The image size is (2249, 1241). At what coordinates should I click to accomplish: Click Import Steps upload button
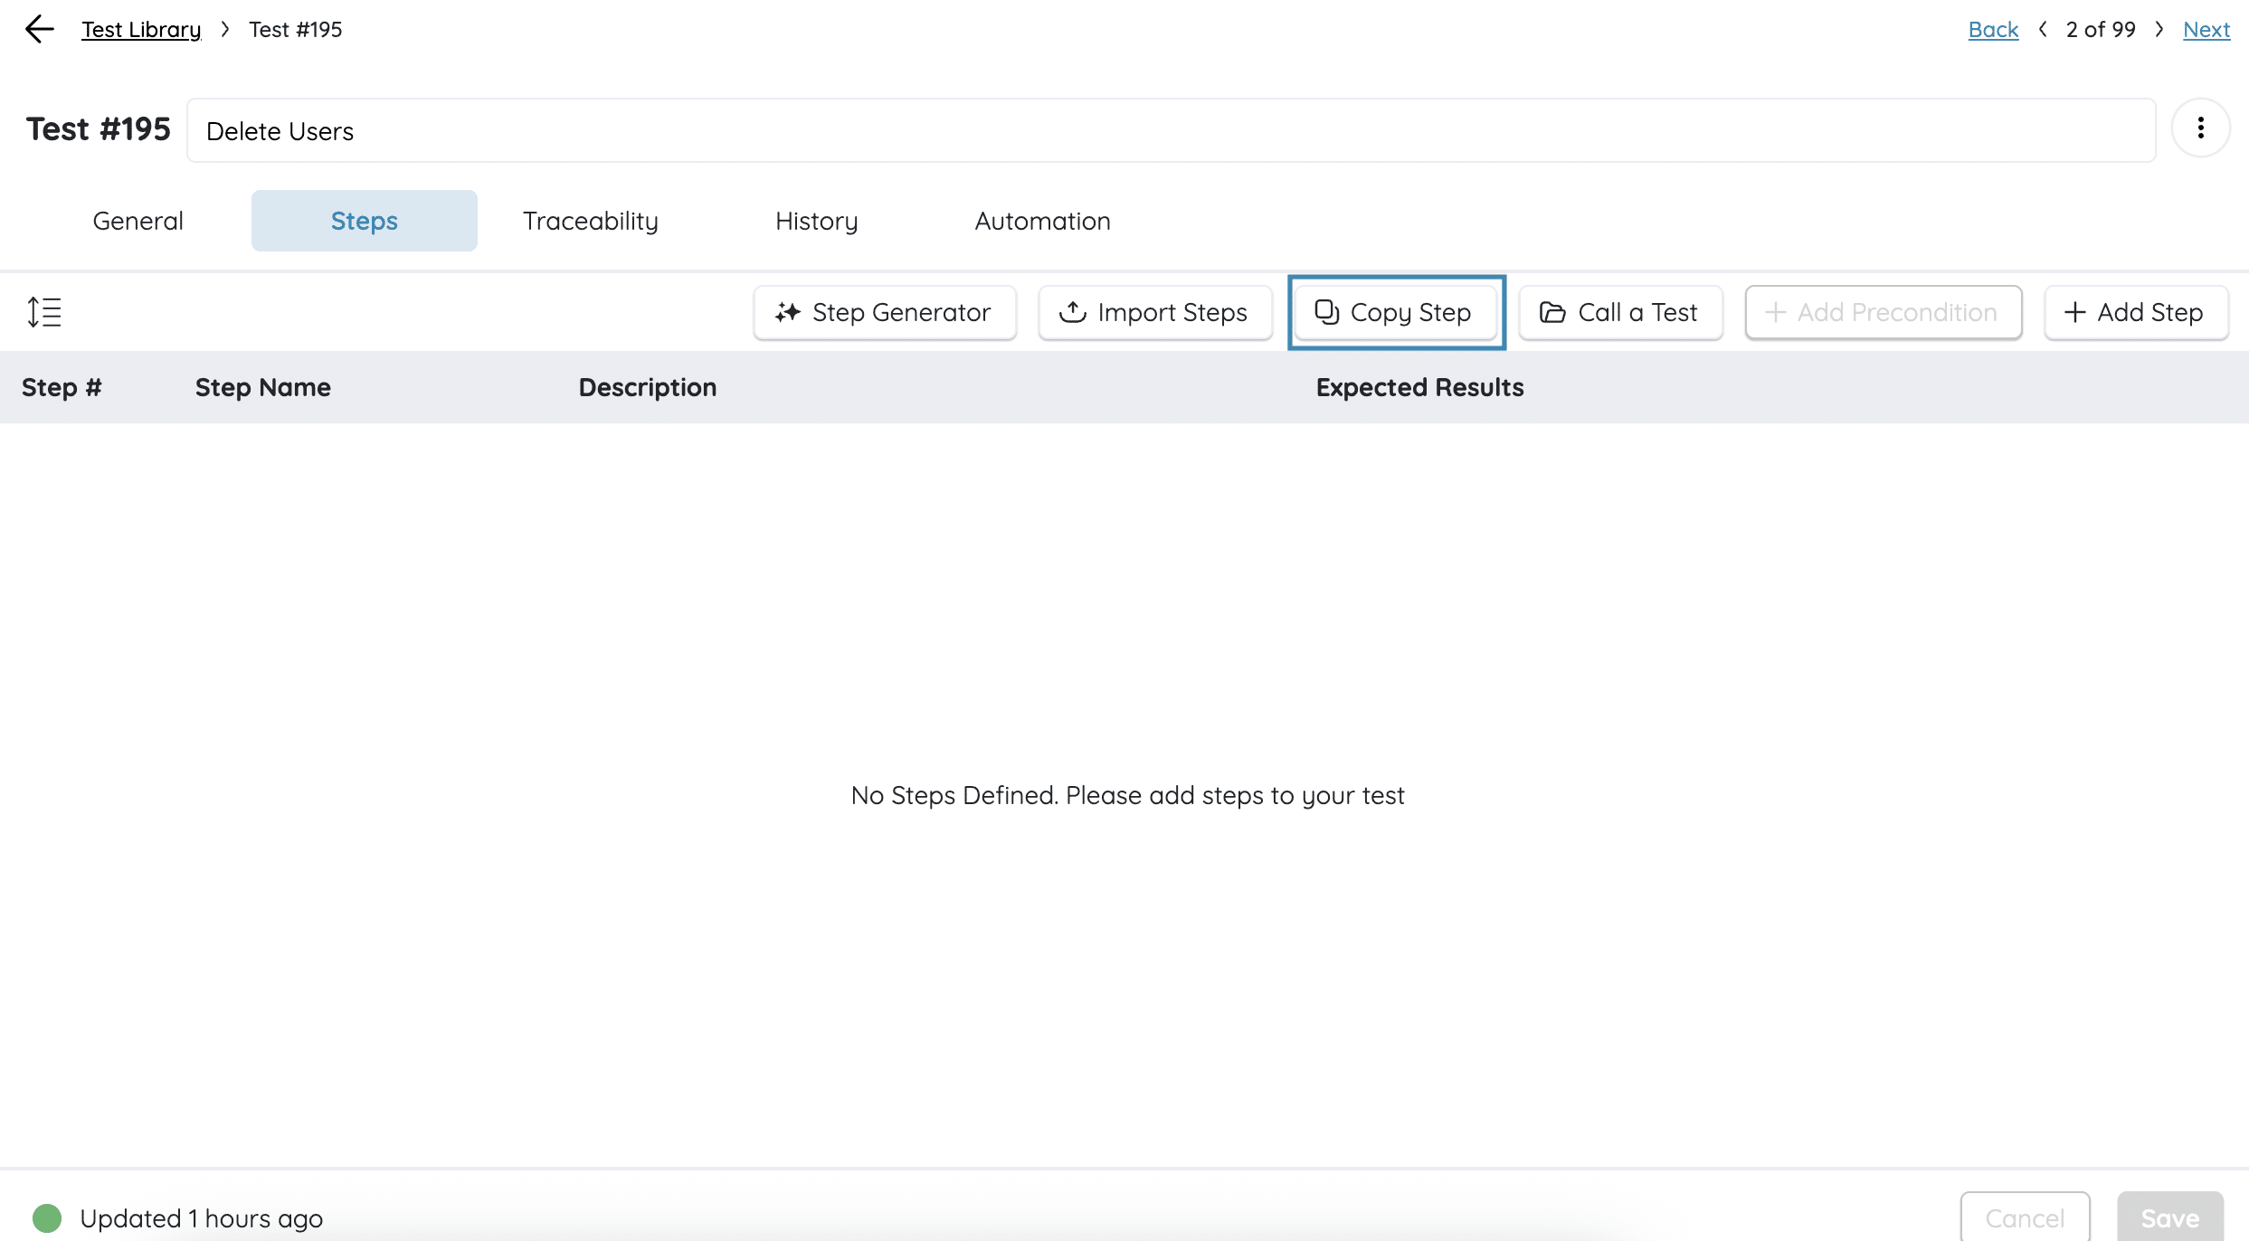point(1154,312)
